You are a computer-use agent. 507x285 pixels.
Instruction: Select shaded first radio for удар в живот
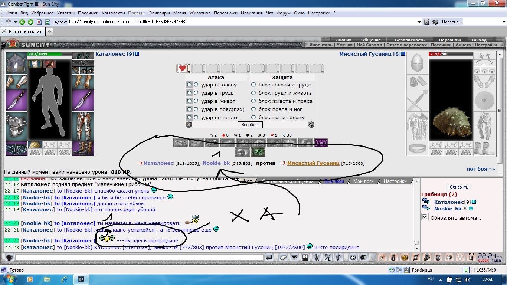click(189, 101)
